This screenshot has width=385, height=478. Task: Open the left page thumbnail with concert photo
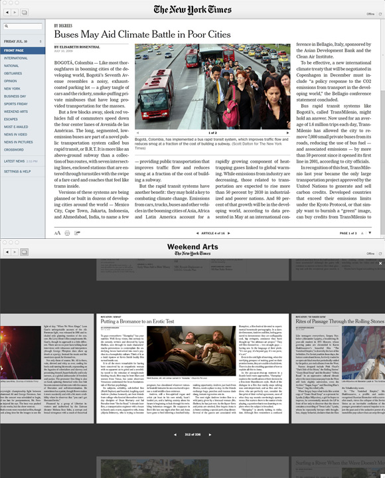pos(46,368)
